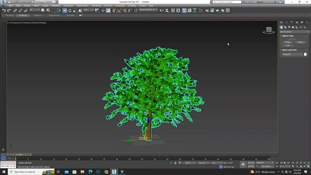This screenshot has width=311, height=175.
Task: Click the Undo arrow in main toolbar
Action: pyautogui.click(x=4, y=11)
